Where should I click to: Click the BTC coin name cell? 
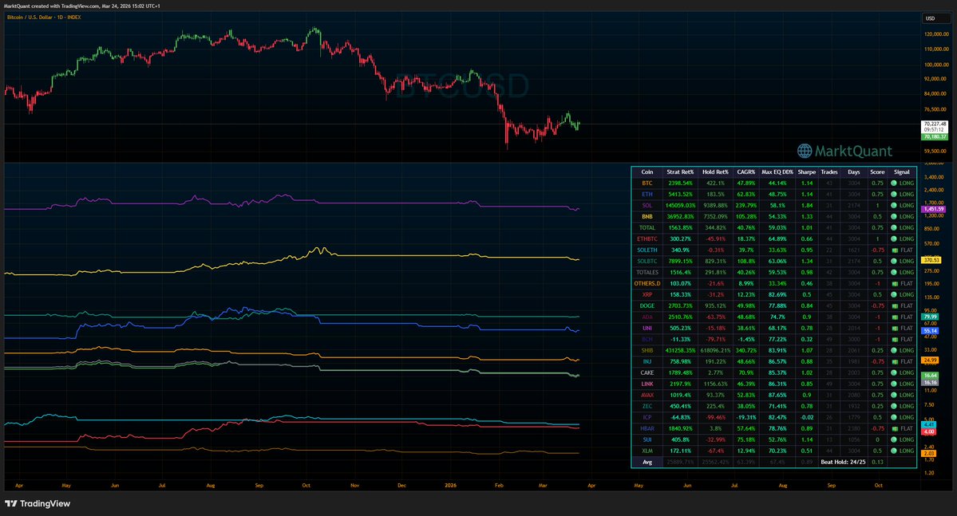pos(647,183)
